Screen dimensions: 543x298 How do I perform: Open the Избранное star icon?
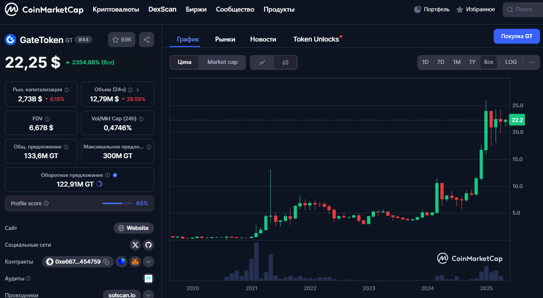(460, 9)
